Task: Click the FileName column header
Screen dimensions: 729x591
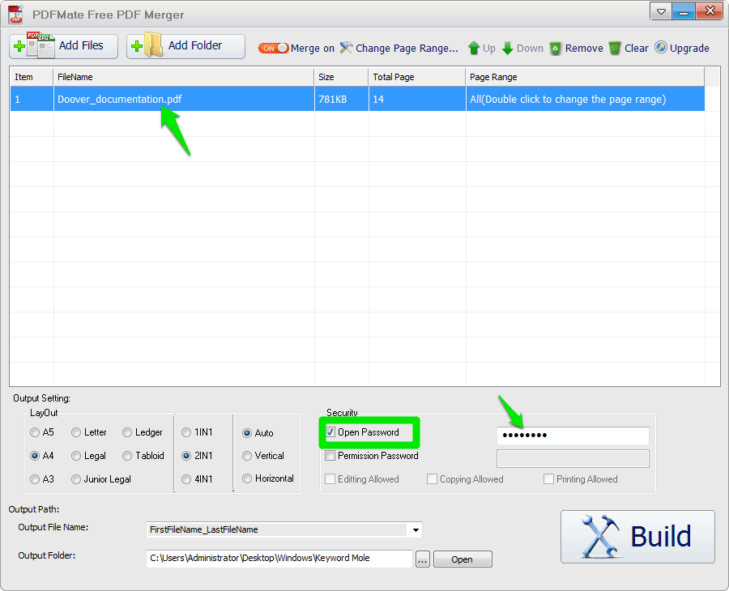Action: [x=184, y=77]
